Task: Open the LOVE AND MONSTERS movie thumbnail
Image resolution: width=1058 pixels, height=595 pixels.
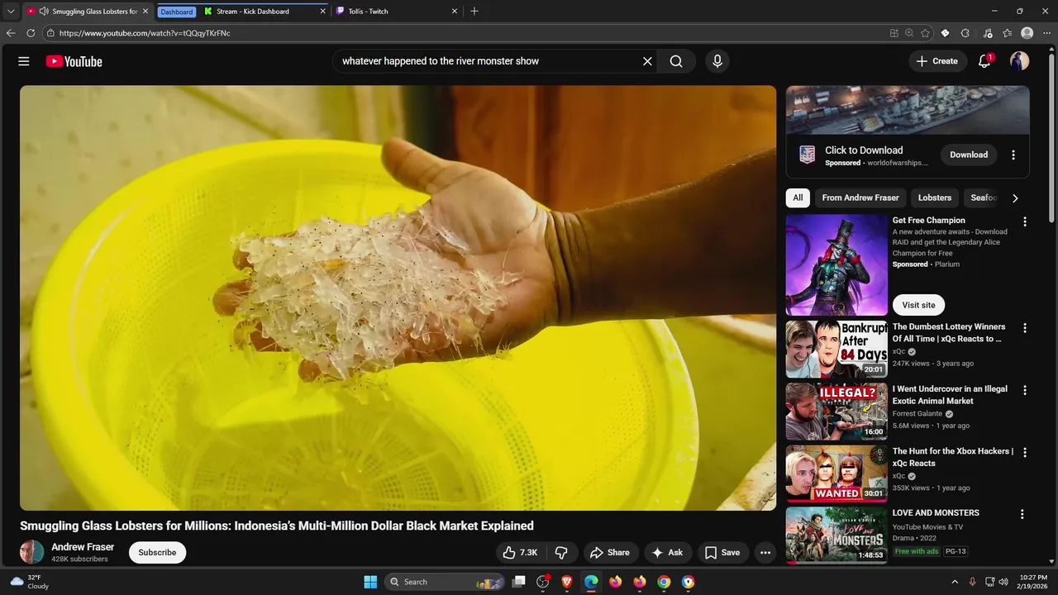Action: (x=836, y=535)
